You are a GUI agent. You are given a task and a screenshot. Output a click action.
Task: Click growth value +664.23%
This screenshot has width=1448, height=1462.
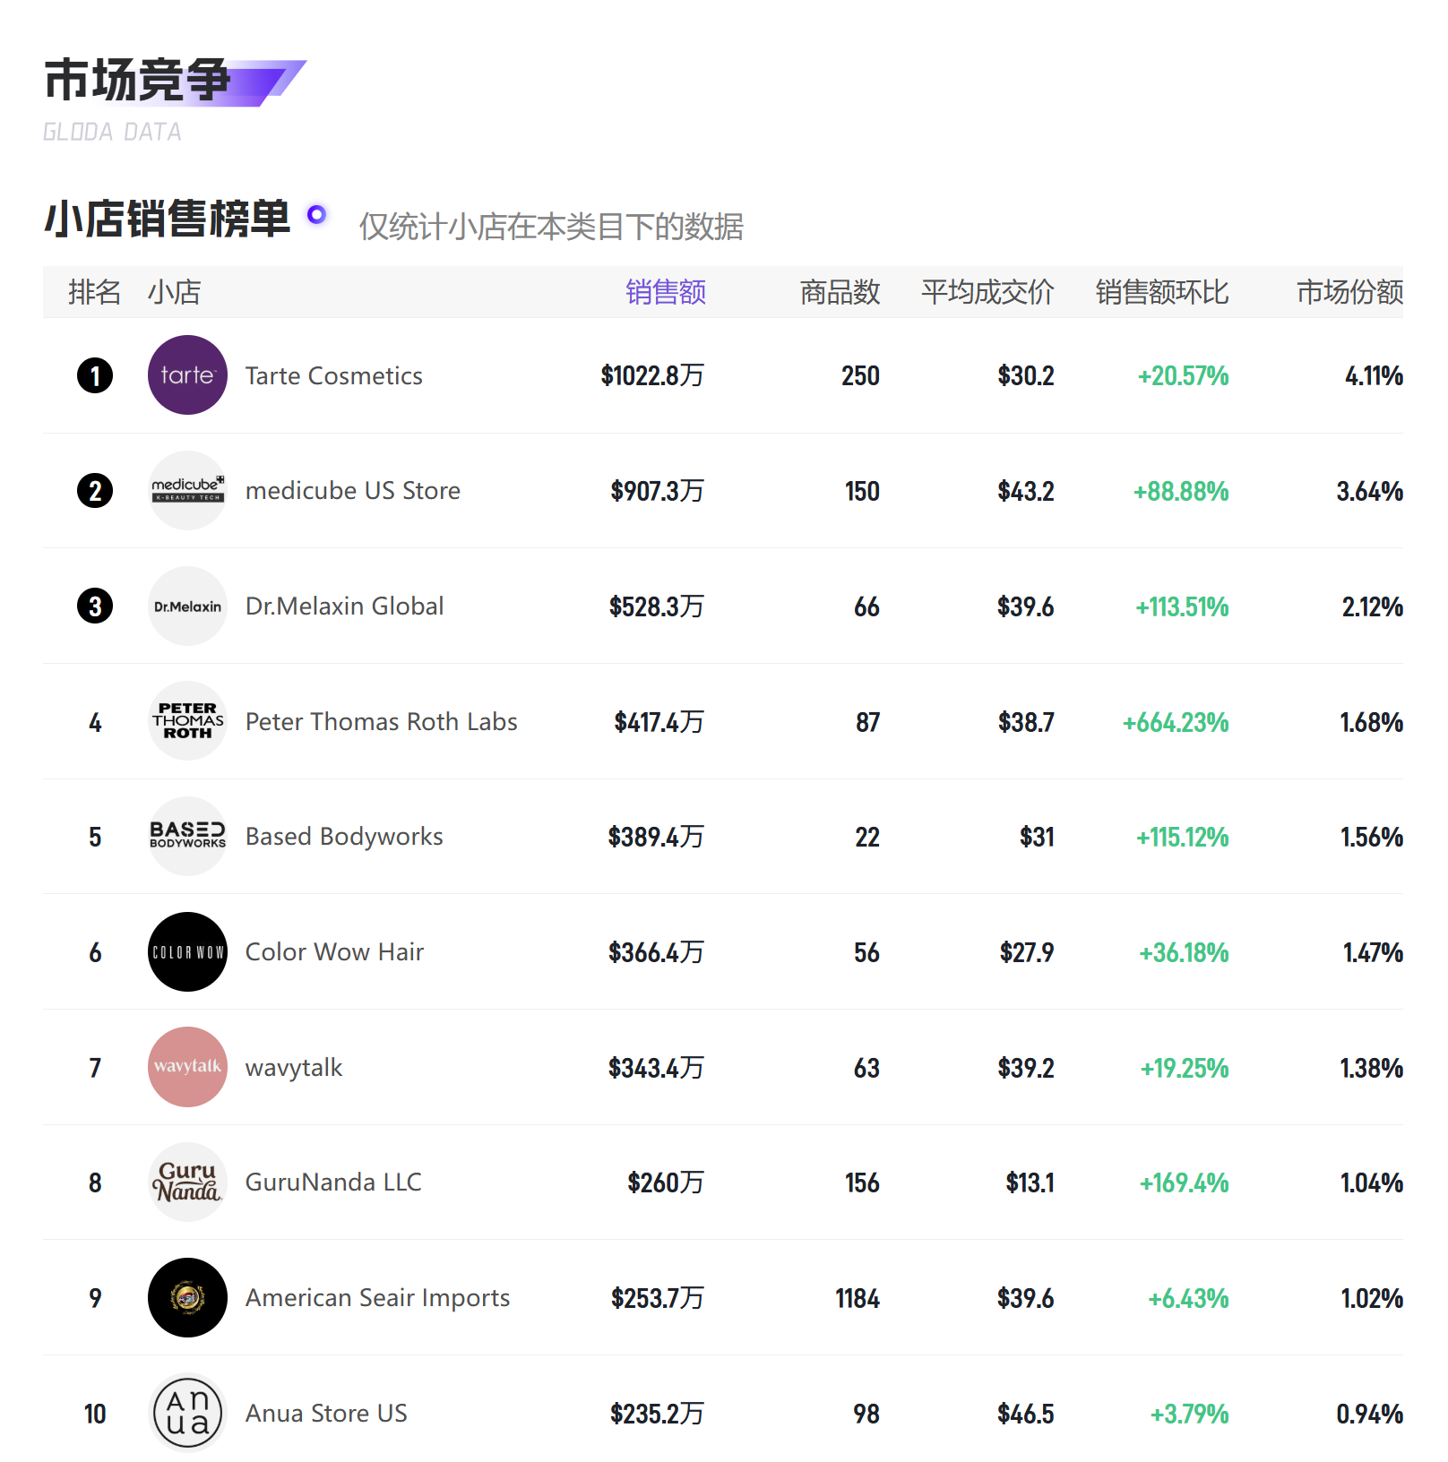coord(1176,722)
